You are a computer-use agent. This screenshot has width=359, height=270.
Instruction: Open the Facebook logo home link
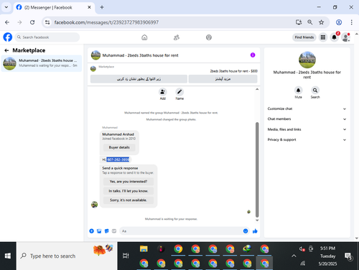coord(8,37)
